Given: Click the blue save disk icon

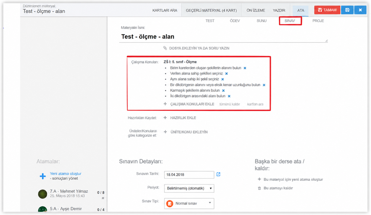Looking at the screenshot, I should pyautogui.click(x=347, y=10).
